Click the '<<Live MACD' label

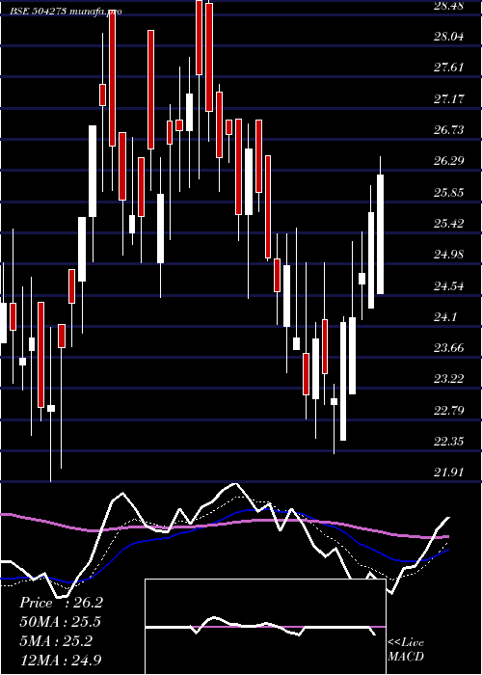tap(406, 650)
